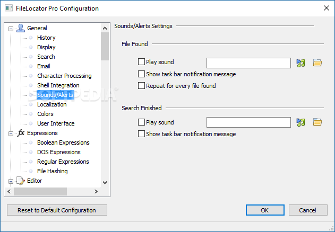Collapse the General tree node
Image resolution: width=335 pixels, height=232 pixels.
(x=10, y=28)
